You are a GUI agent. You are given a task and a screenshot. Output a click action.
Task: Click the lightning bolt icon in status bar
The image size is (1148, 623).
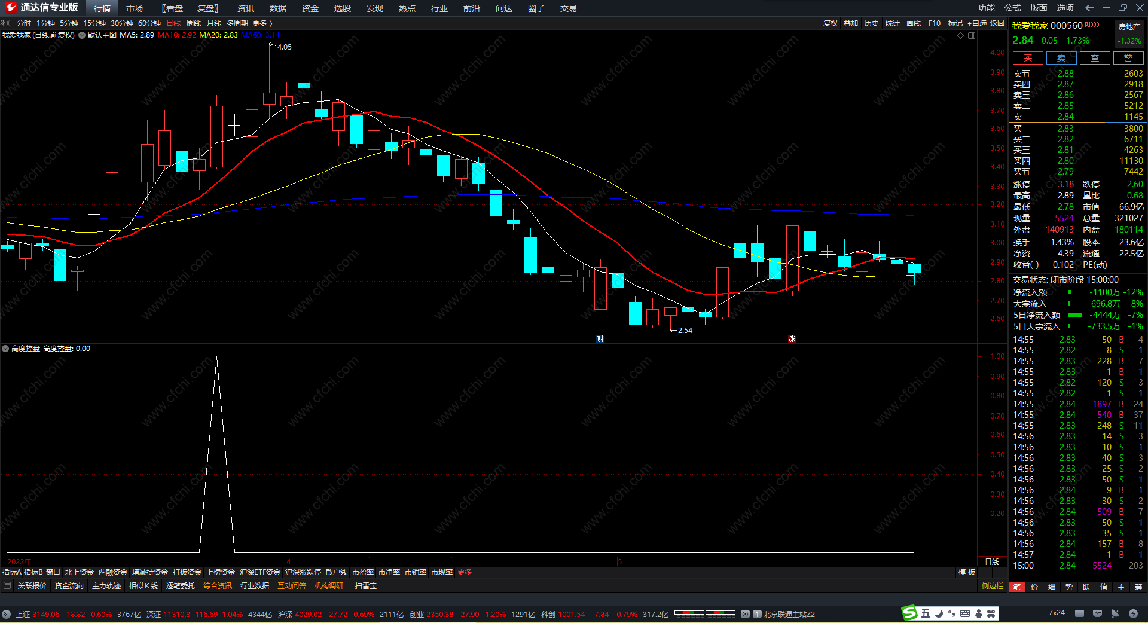pyautogui.click(x=1133, y=613)
